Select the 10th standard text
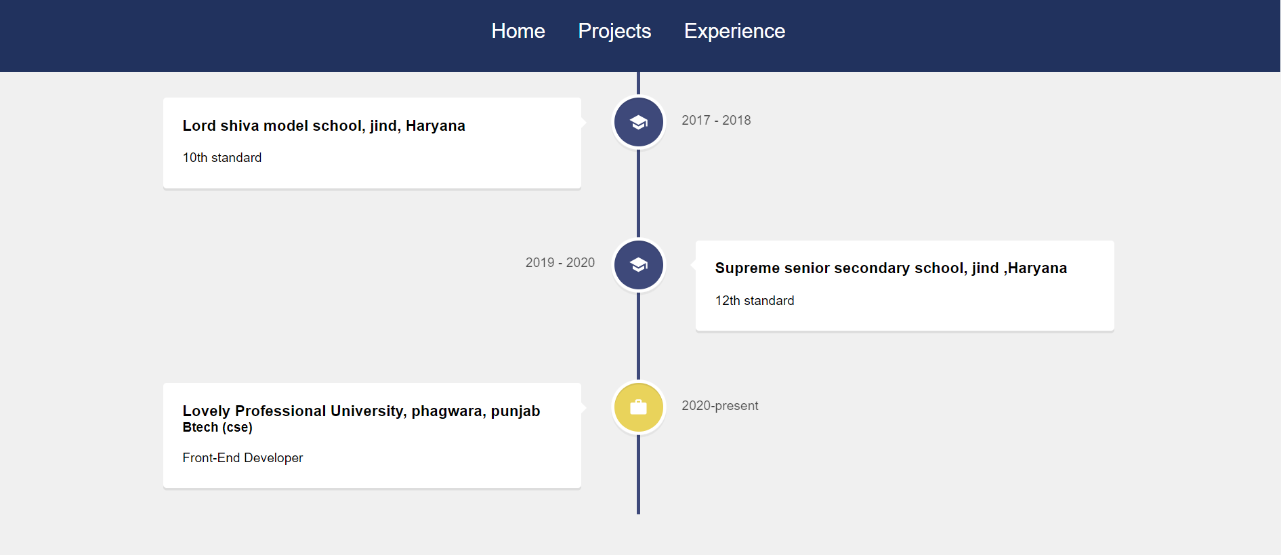The image size is (1281, 555). (x=222, y=158)
